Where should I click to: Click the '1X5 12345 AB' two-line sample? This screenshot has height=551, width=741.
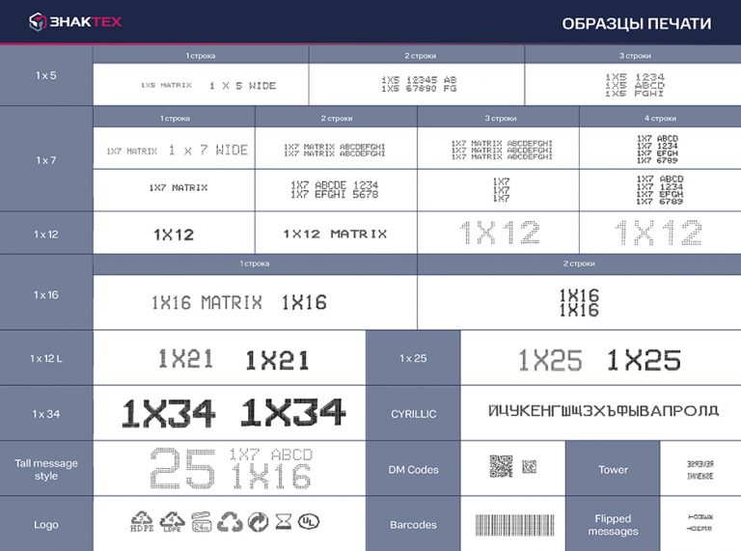tap(419, 84)
